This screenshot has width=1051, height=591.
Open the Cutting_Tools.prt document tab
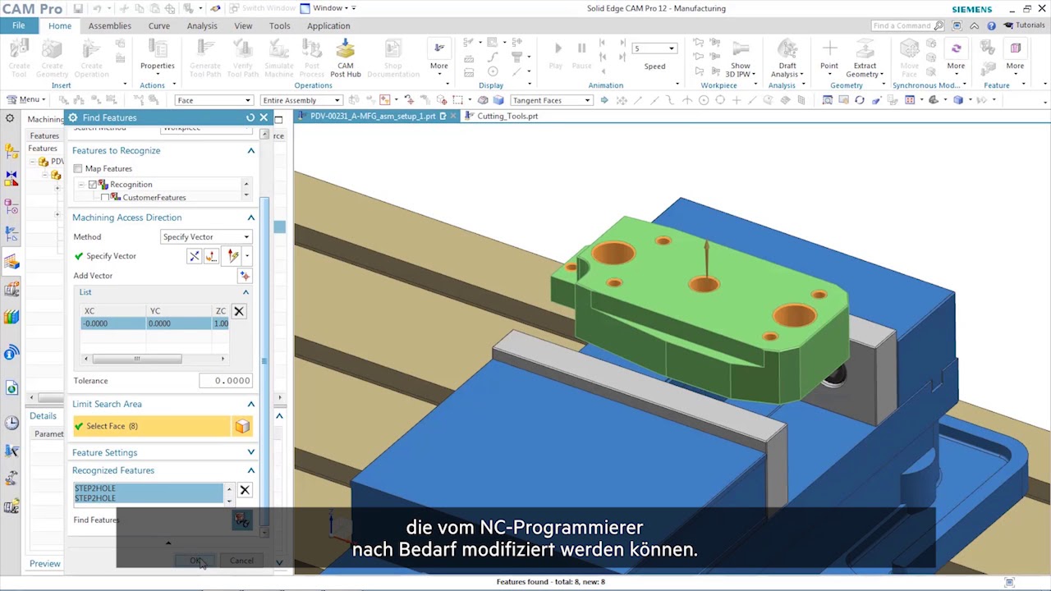pyautogui.click(x=507, y=117)
